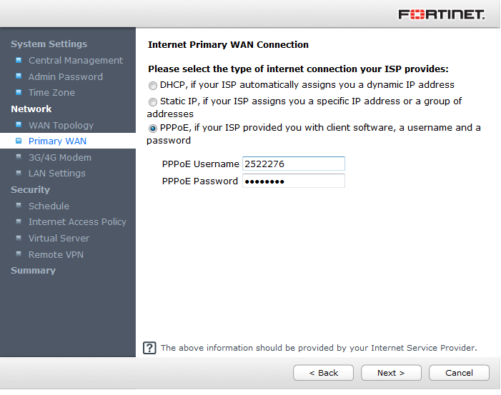Click the bullet icon beside Admin Password

[19, 76]
